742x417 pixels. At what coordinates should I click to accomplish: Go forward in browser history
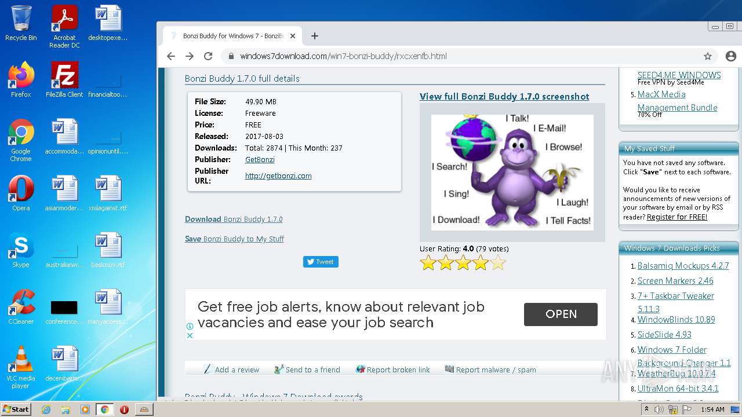click(x=190, y=56)
